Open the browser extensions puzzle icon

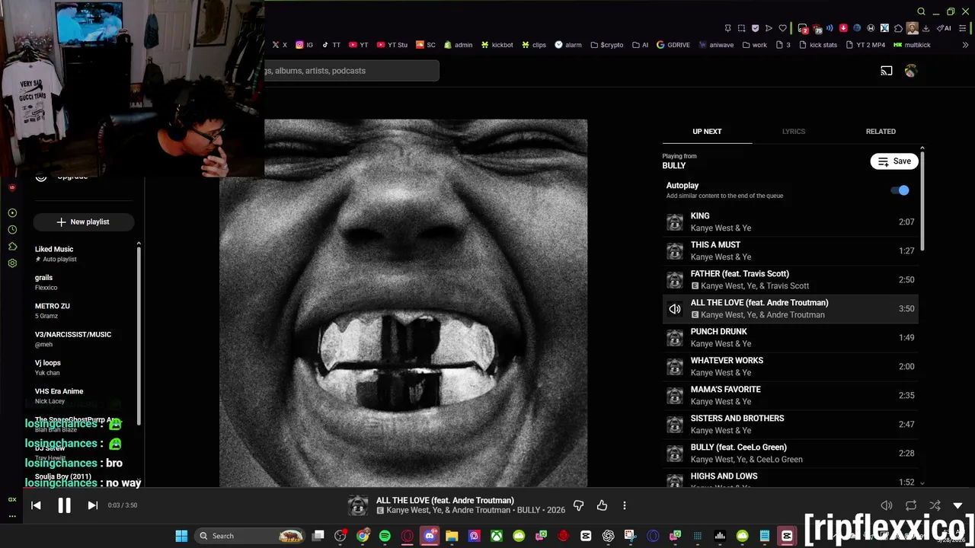point(898,28)
